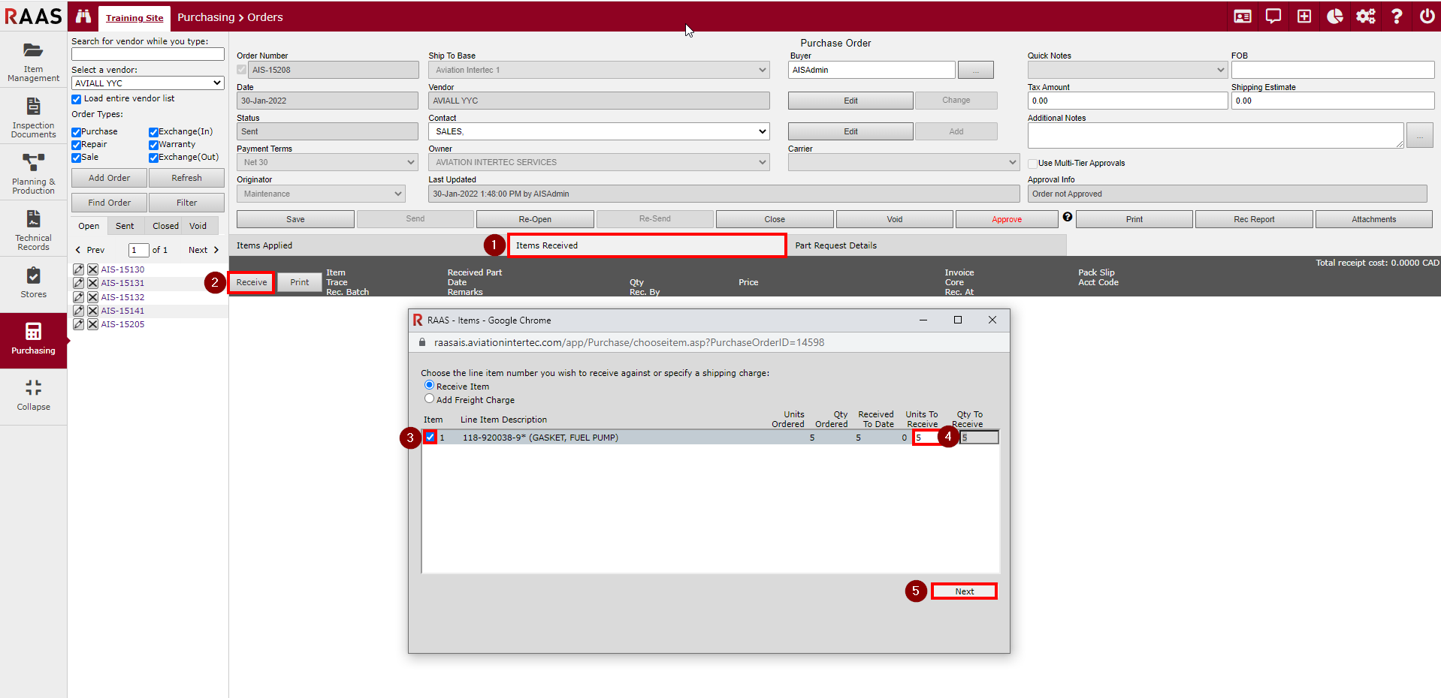Expand the Select a vendor dropdown

click(147, 83)
